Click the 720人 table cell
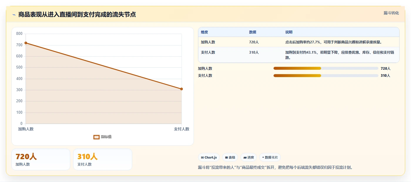The image size is (411, 182). click(x=254, y=42)
